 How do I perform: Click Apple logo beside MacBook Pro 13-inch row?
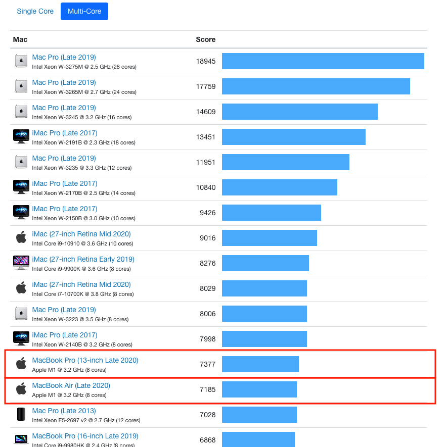tap(21, 363)
